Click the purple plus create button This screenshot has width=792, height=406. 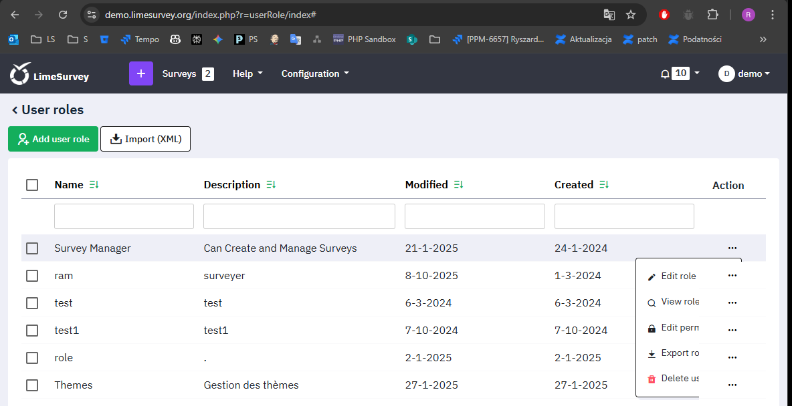[140, 73]
